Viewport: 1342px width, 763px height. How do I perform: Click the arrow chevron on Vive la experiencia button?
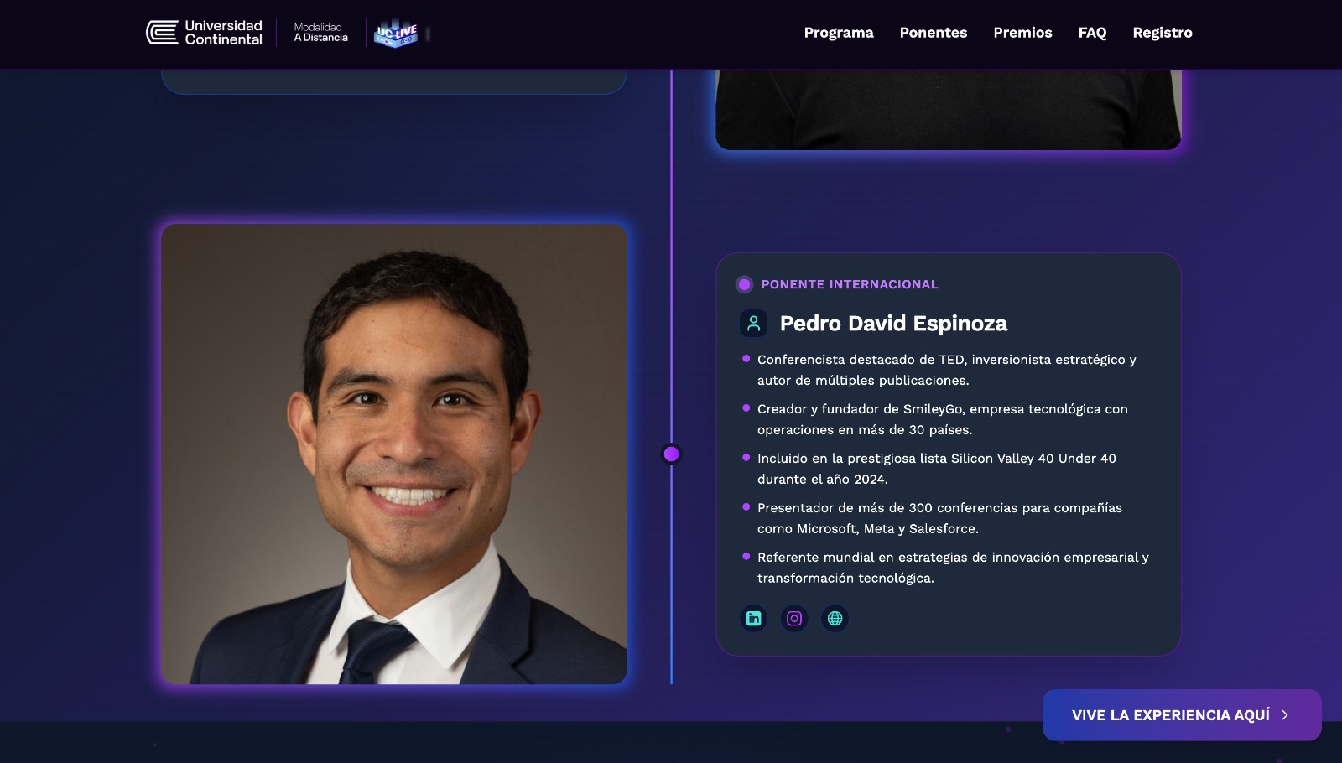[1285, 715]
